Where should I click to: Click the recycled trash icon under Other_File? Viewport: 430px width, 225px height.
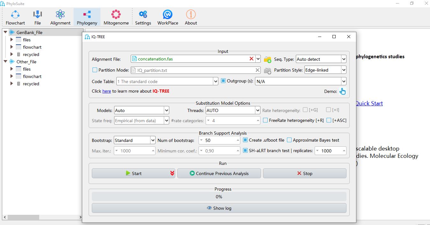coord(18,84)
